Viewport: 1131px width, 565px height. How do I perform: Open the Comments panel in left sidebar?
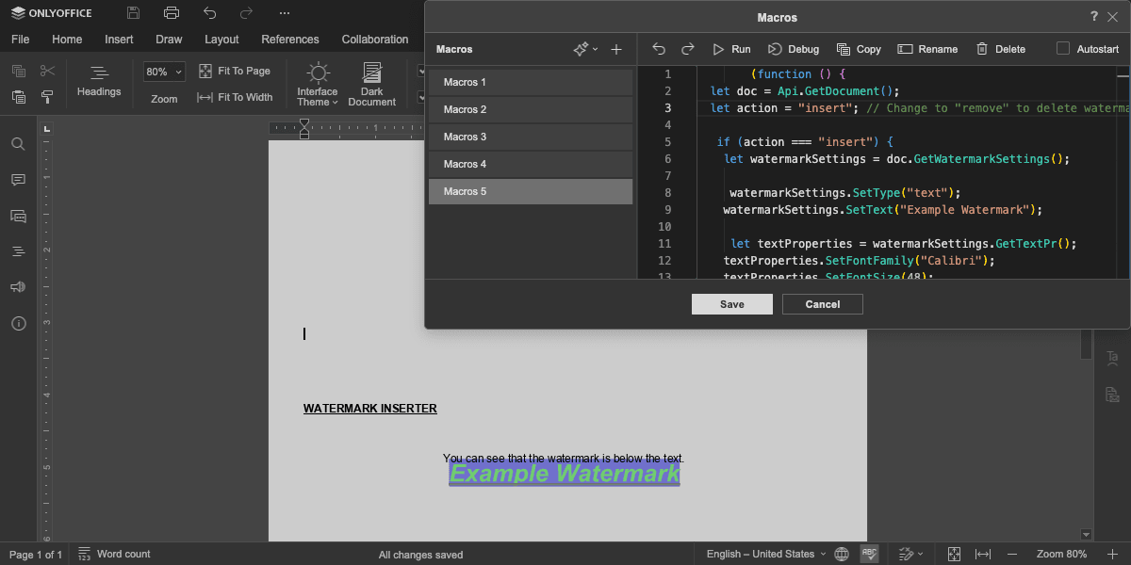[x=18, y=180]
